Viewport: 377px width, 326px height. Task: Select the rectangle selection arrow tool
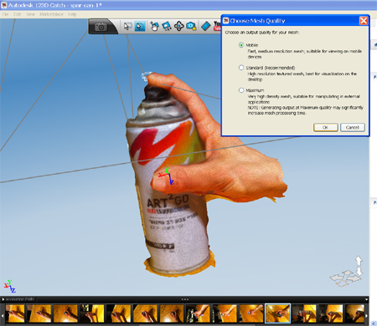tap(127, 26)
